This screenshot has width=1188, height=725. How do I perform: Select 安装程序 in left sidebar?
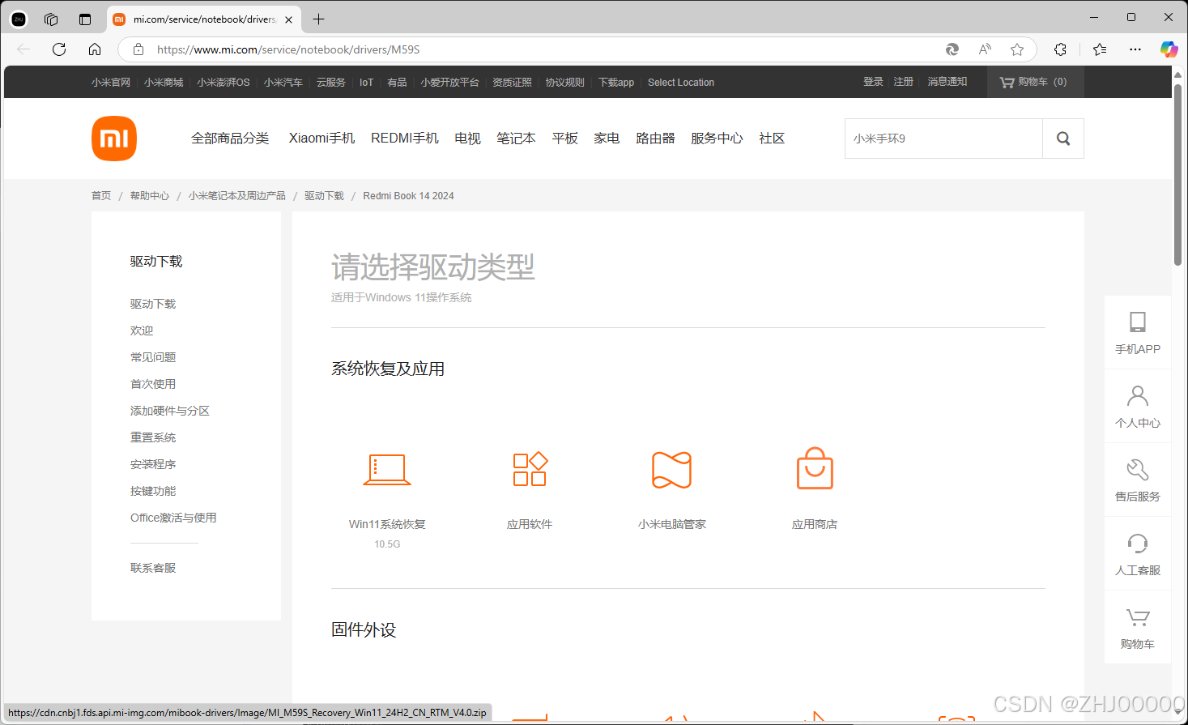coord(153,464)
